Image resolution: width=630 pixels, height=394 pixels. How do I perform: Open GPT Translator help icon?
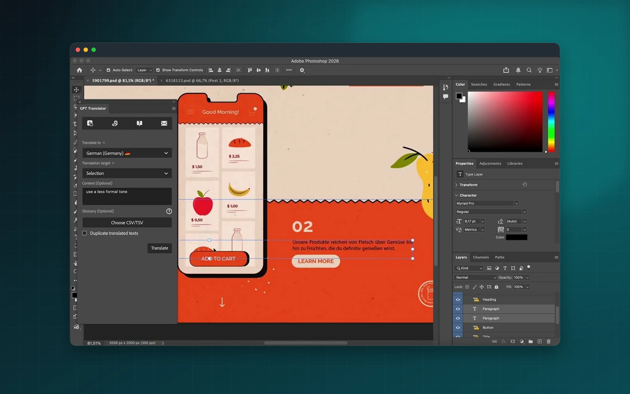point(139,123)
